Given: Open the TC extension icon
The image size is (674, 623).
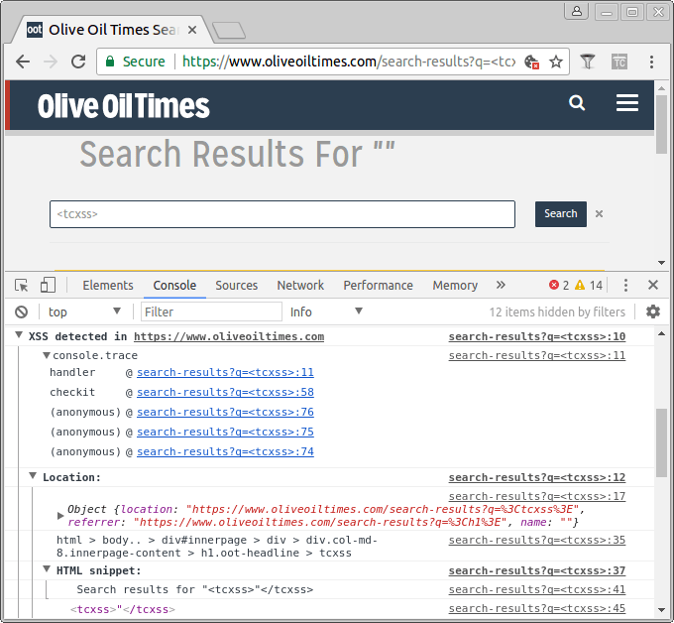Looking at the screenshot, I should (x=619, y=62).
